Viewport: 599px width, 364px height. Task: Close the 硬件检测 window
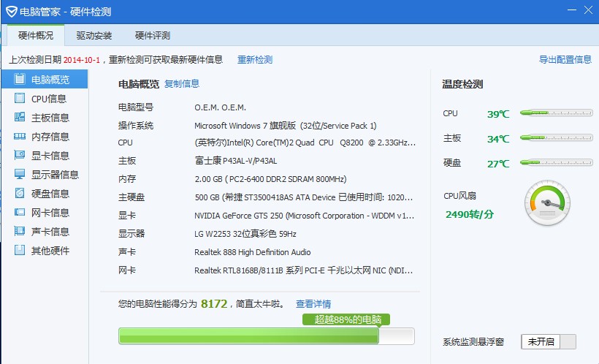tap(588, 10)
